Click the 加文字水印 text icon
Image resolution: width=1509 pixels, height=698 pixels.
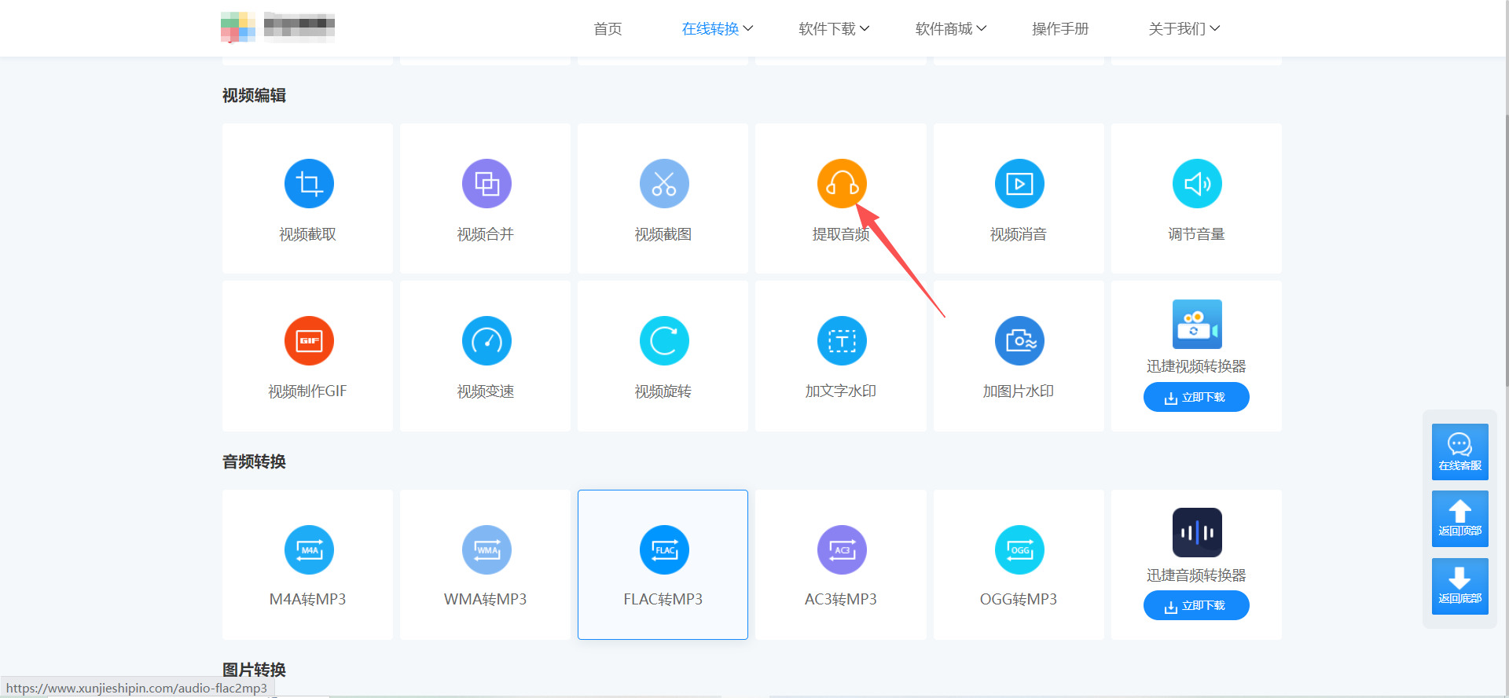(842, 341)
